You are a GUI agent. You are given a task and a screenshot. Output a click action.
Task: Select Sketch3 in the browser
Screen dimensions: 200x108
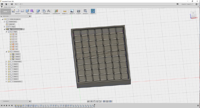(x=18, y=59)
